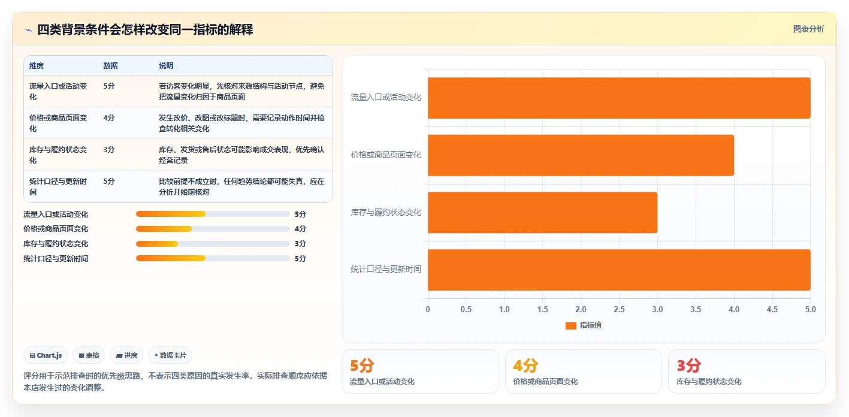
Task: Click the x-axis tick 2.5
Action: tap(619, 309)
